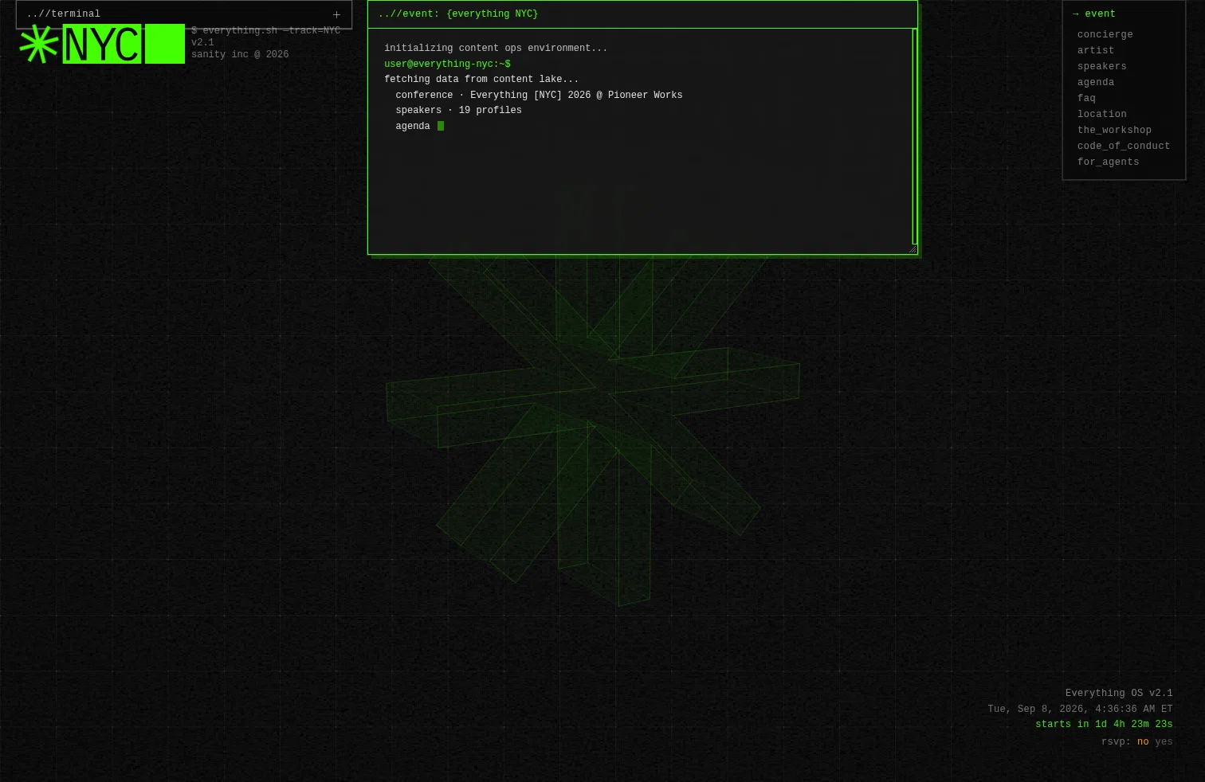Image resolution: width=1205 pixels, height=782 pixels.
Task: Open the faq section
Action: (1086, 99)
